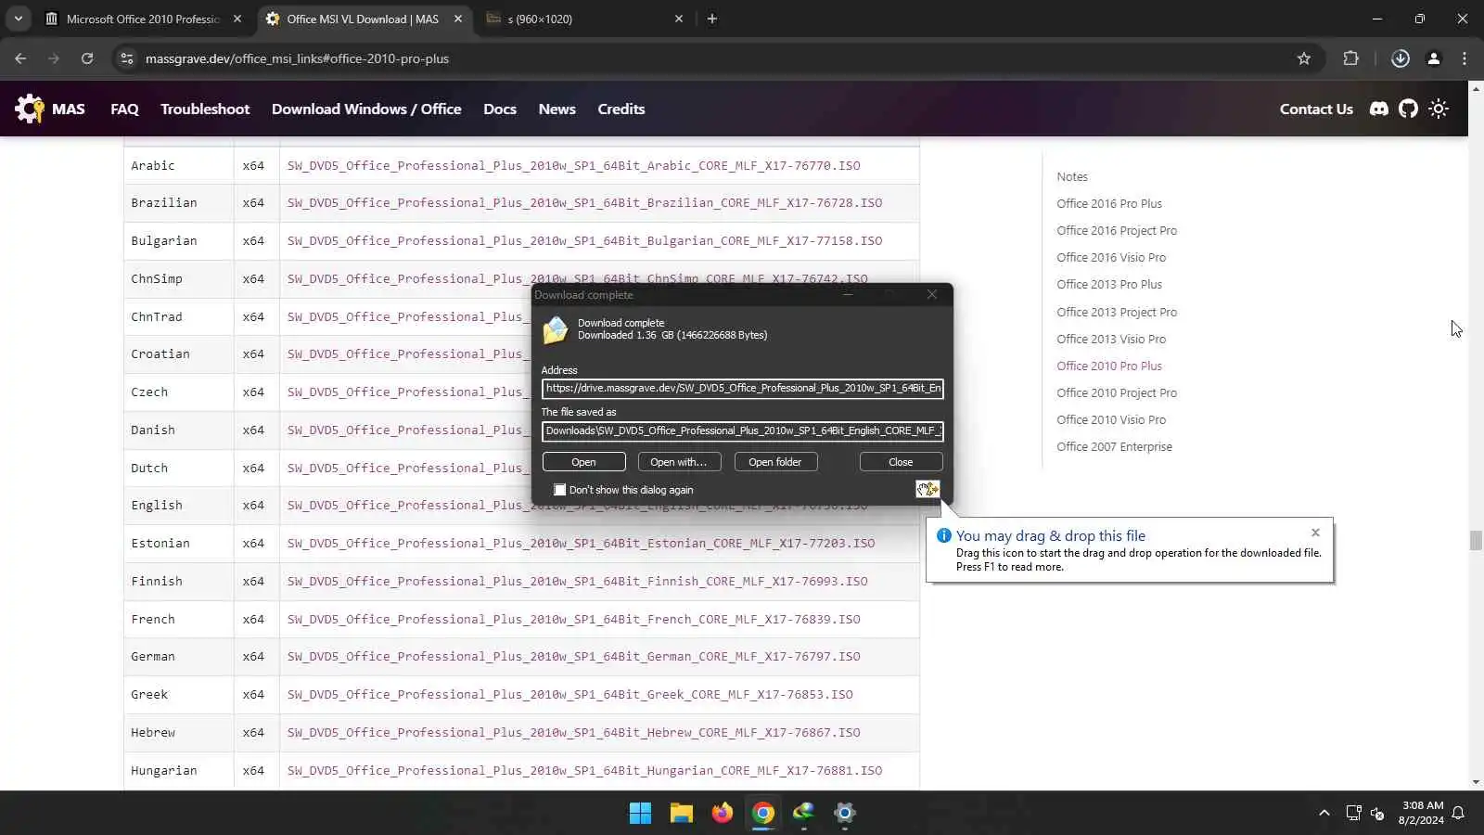Screen dimensions: 1484x835
Task: Download the Estonian x64 ISO link
Action: [581, 544]
